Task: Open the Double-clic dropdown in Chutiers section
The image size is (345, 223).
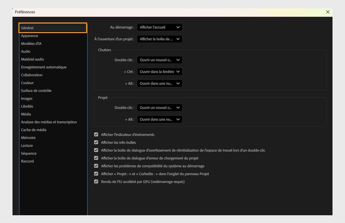Action: click(x=159, y=60)
